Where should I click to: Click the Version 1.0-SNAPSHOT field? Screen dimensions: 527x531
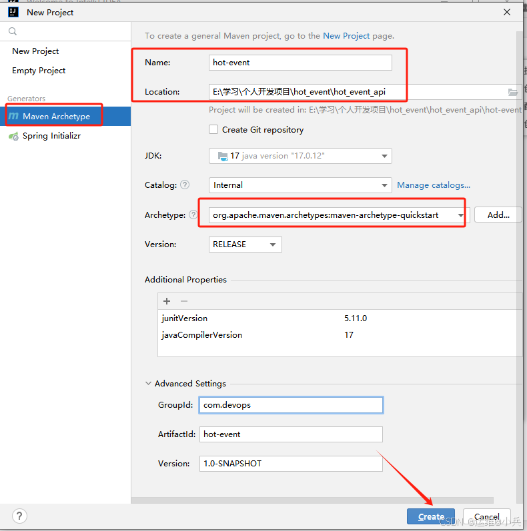[291, 464]
